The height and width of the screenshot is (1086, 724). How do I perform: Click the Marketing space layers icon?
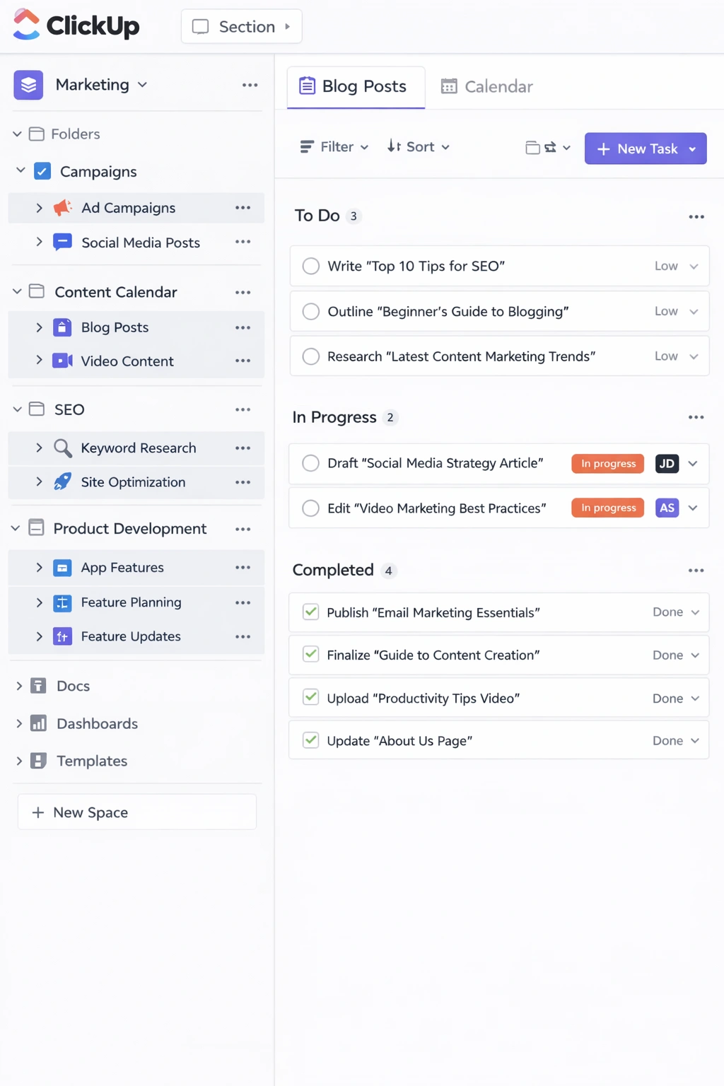(x=28, y=85)
